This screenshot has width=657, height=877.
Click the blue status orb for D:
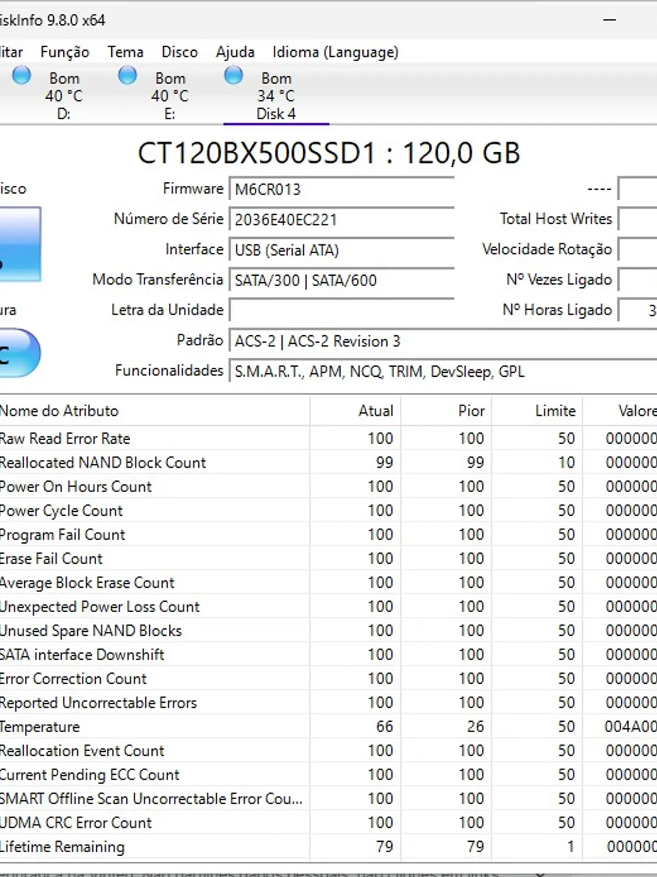click(x=21, y=75)
